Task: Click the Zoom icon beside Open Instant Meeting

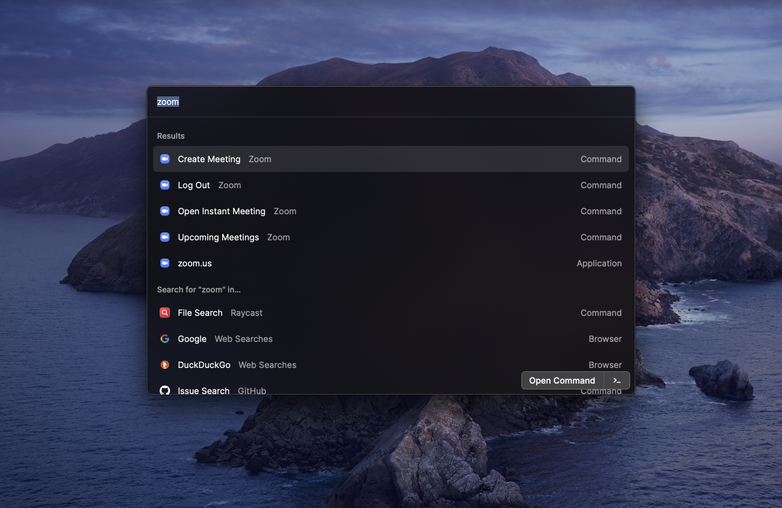Action: click(165, 211)
